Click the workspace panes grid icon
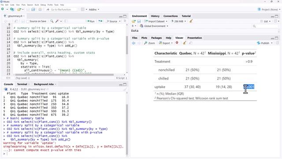Viewport: 282px width, 159px height. (82, 9)
